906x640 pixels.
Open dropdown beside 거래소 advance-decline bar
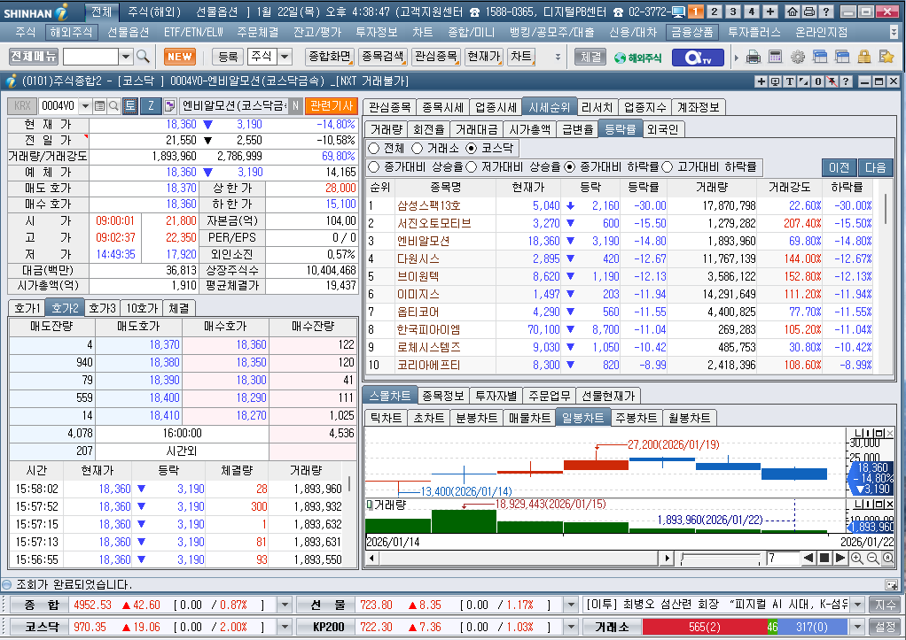[857, 627]
